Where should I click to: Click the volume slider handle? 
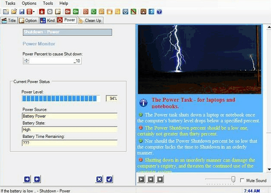click(233, 179)
